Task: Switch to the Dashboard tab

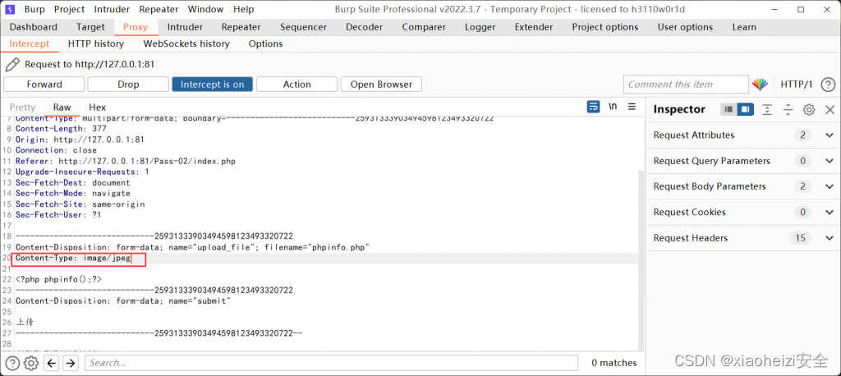Action: (33, 27)
